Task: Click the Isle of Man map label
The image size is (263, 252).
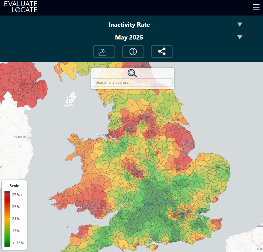Action: click(x=70, y=101)
